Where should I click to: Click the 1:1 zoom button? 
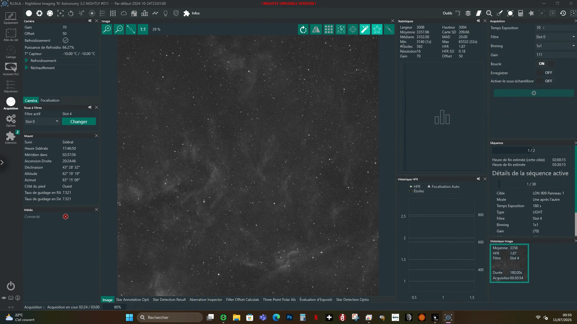click(143, 29)
